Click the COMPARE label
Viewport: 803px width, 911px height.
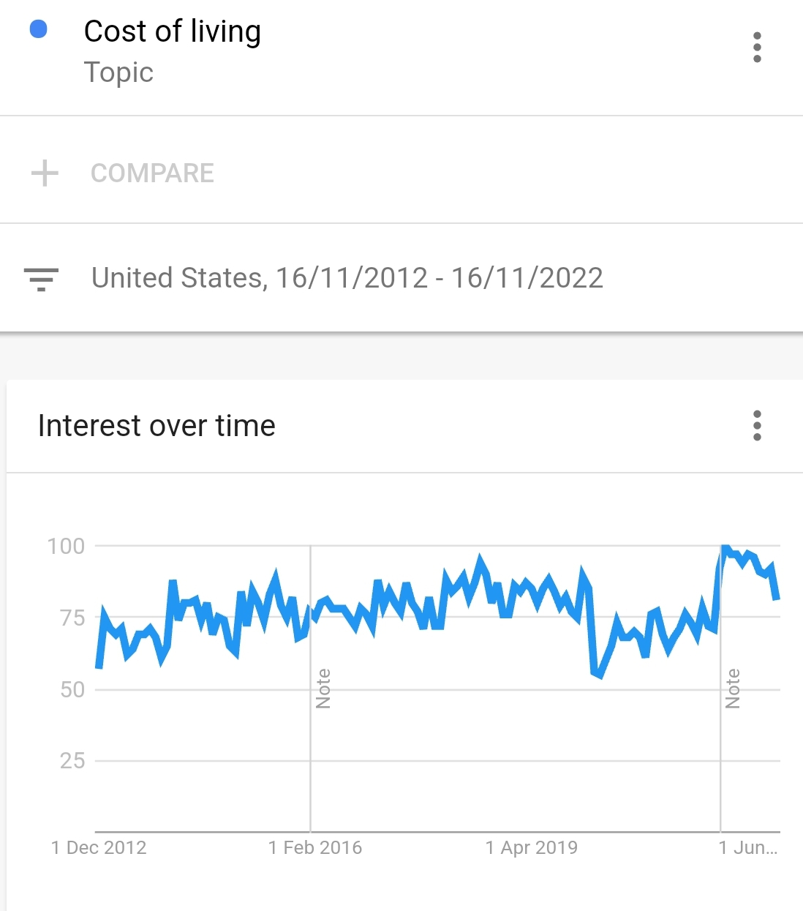click(152, 173)
